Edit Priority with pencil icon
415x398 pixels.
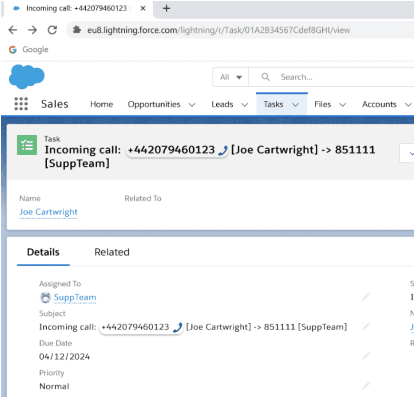click(366, 386)
